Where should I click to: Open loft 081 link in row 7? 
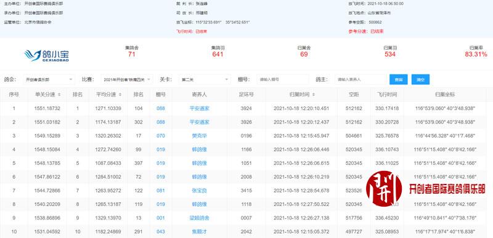click(x=161, y=191)
